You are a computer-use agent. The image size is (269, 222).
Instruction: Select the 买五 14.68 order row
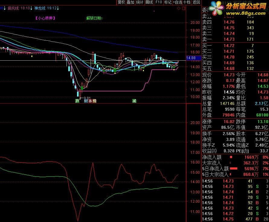[235, 68]
